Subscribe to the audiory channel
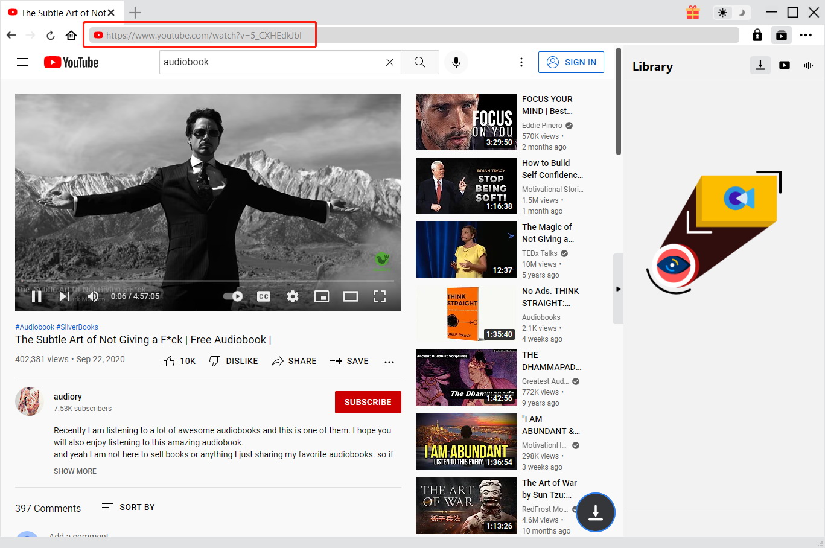This screenshot has height=548, width=825. pos(368,402)
